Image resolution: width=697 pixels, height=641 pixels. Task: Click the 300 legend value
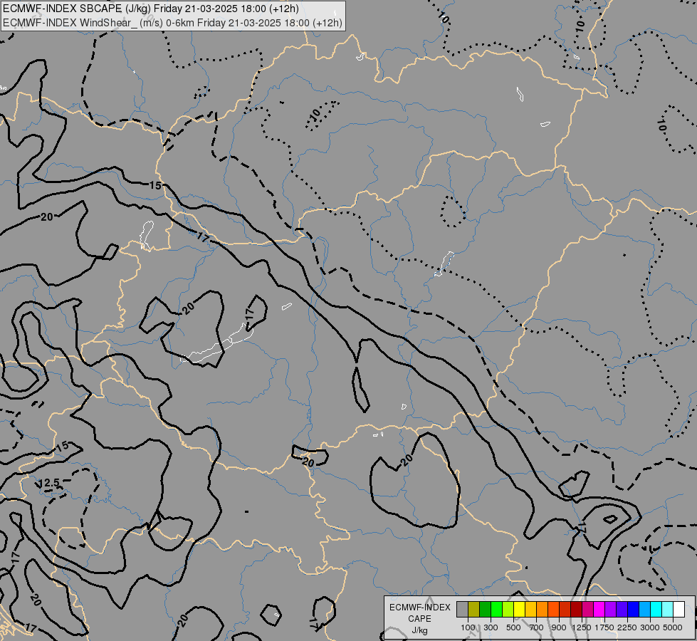(491, 627)
